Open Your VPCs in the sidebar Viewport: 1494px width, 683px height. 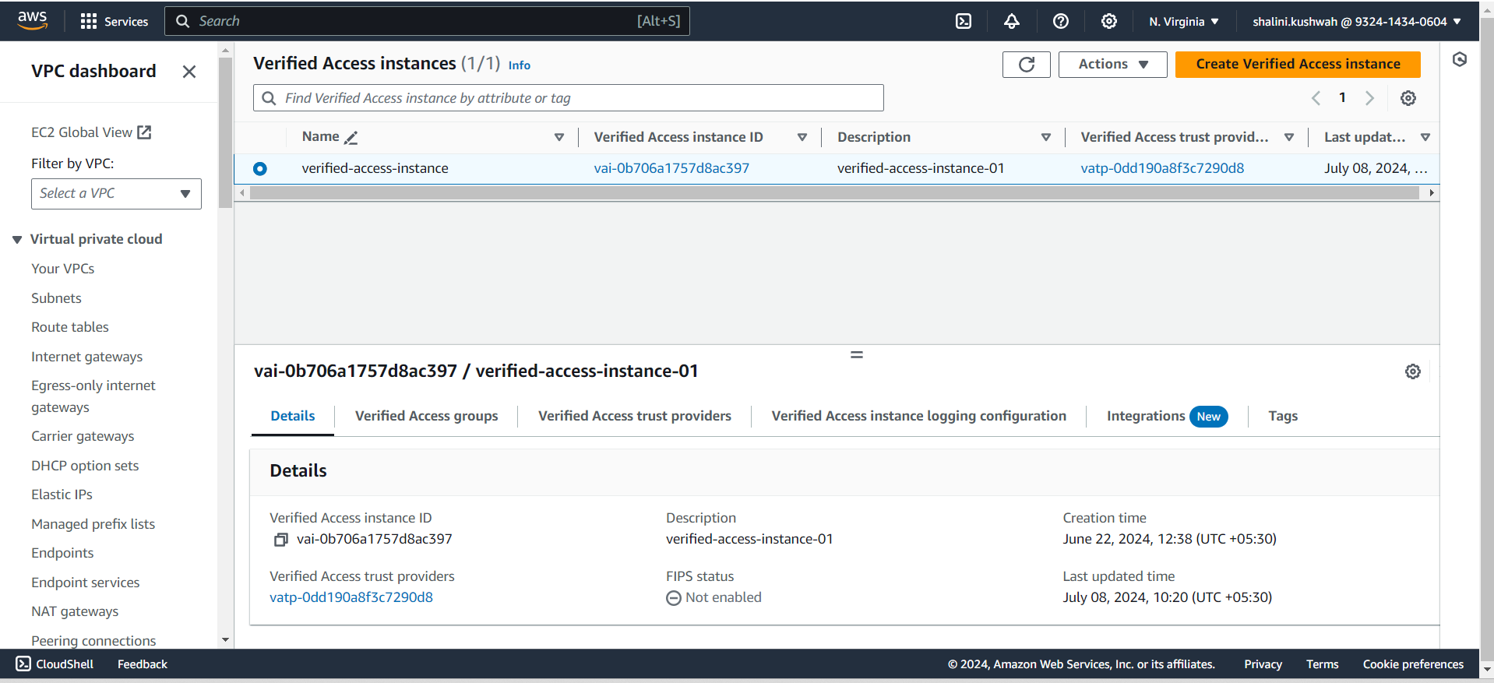pos(63,269)
